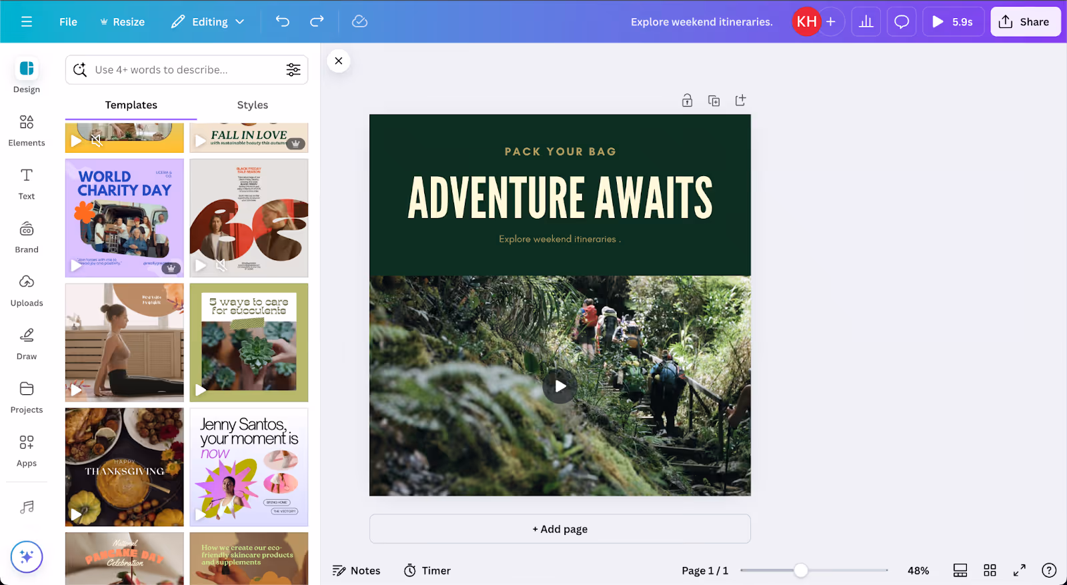Unmute the Black Friday template video
The width and height of the screenshot is (1067, 585).
point(221,265)
